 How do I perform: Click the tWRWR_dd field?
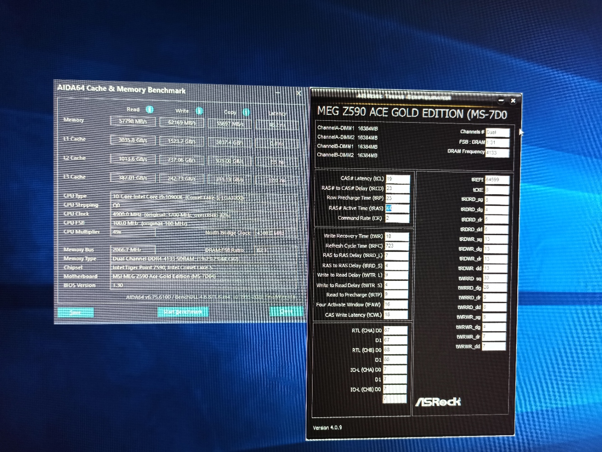[x=494, y=346]
